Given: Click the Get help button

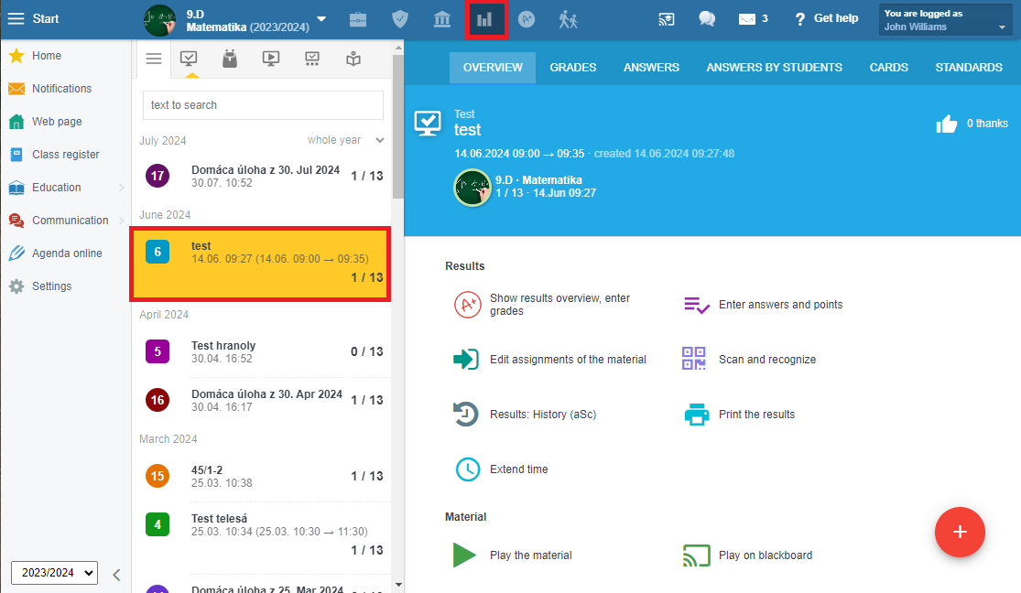Looking at the screenshot, I should click(826, 19).
